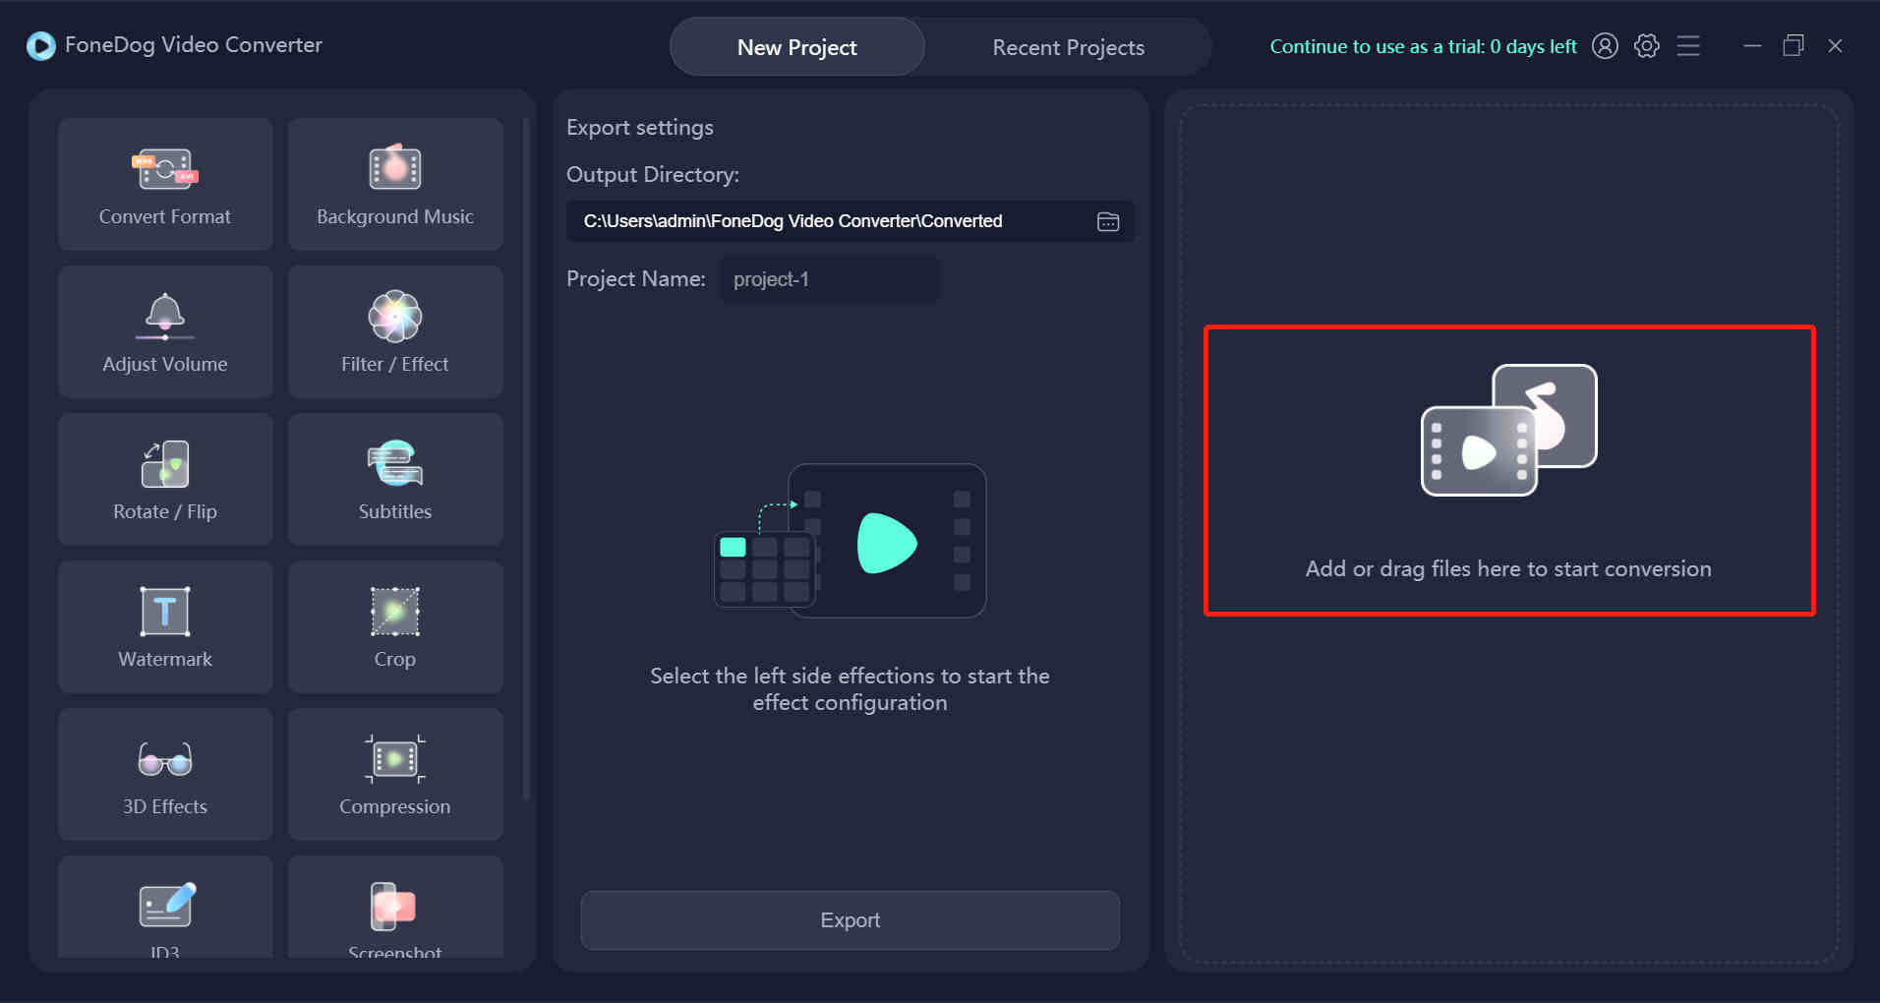Open settings via the gear icon

pyautogui.click(x=1647, y=46)
